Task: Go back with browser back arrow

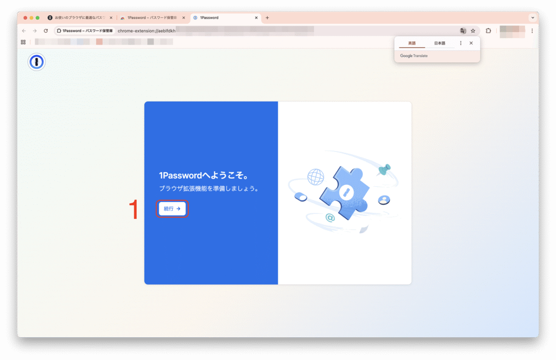Action: (x=24, y=31)
